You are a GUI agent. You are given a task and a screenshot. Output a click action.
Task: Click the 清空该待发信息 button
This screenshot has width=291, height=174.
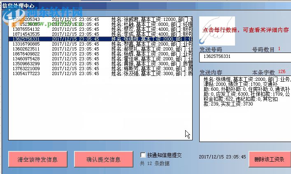click(38, 159)
